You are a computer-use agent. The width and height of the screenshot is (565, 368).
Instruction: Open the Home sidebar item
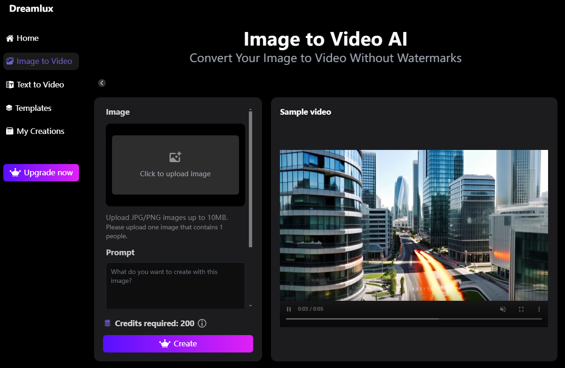tap(22, 38)
